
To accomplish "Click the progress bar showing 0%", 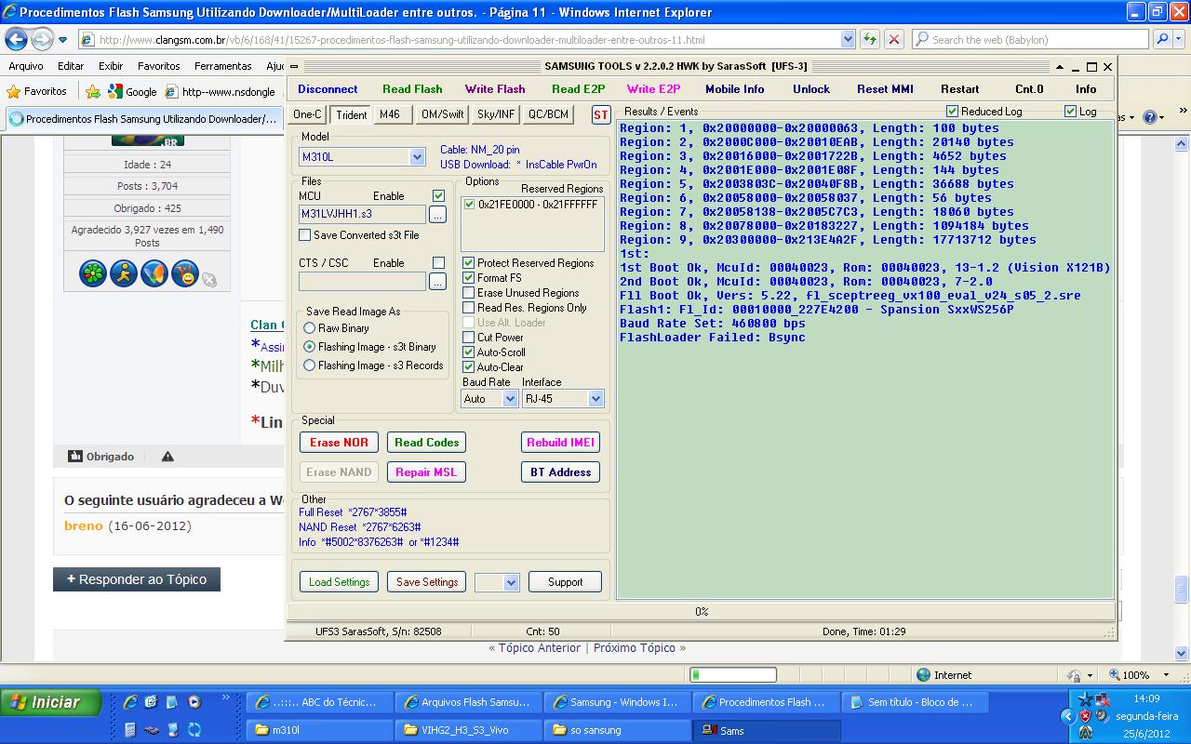I will pos(702,611).
